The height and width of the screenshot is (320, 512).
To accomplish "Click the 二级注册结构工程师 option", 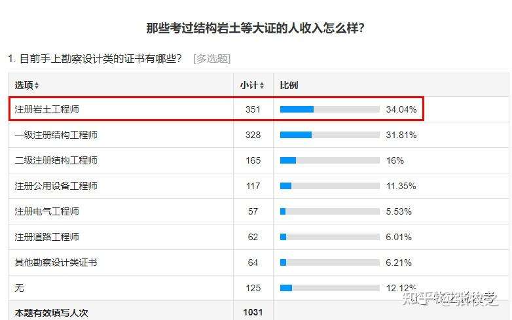I will [56, 160].
